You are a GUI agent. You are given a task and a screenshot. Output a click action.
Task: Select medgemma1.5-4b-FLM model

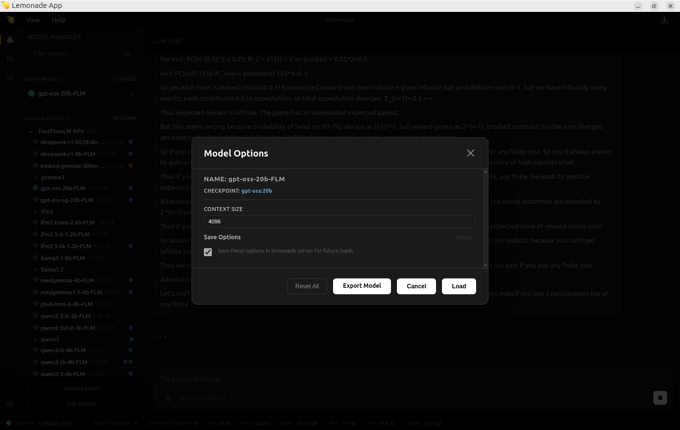pos(71,292)
